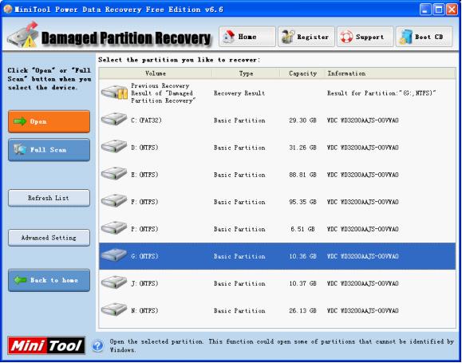Click the drive icon for D: (NTFS)
This screenshot has height=363, width=462.
pyautogui.click(x=114, y=147)
